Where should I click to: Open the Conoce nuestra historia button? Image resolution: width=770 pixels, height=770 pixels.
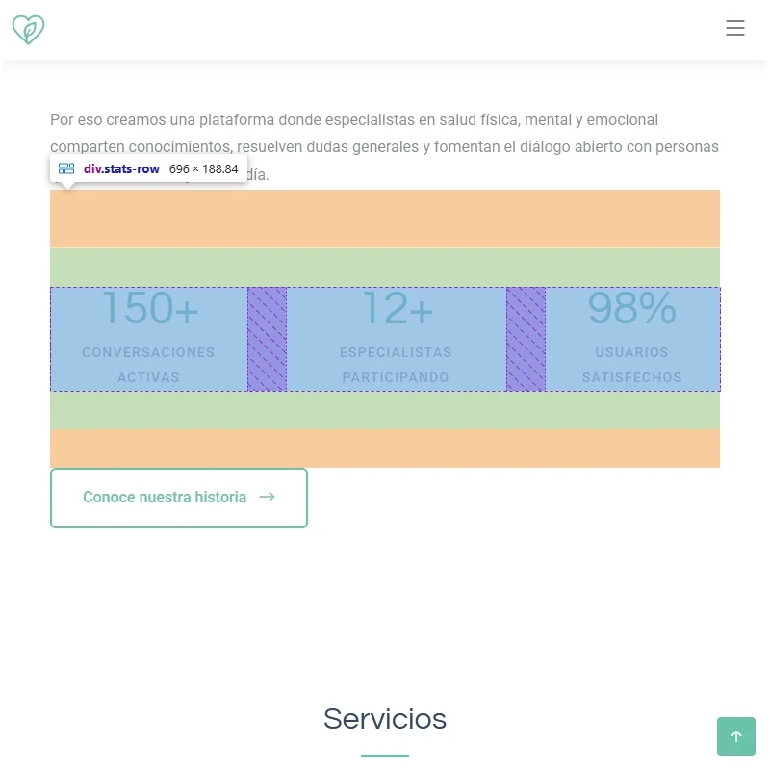[179, 498]
